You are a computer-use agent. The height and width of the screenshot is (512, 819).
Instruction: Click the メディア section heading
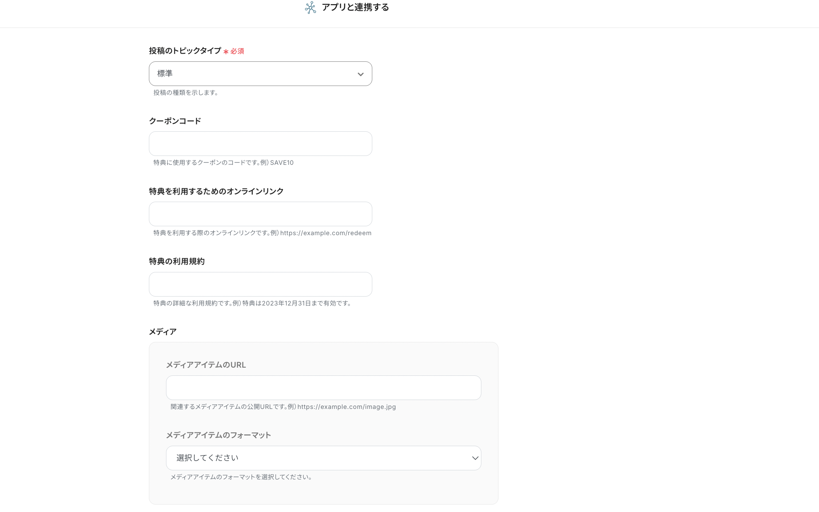click(163, 332)
